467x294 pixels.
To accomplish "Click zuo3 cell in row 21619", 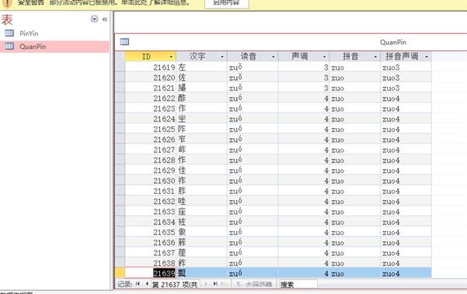I will tap(406, 67).
